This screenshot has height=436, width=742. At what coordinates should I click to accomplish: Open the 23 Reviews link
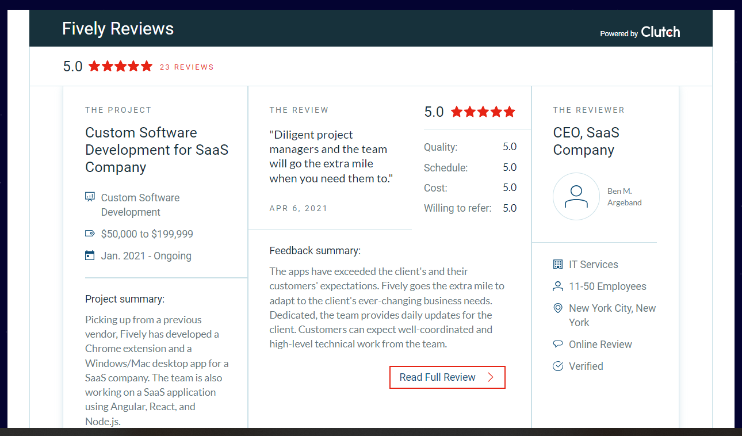click(186, 67)
